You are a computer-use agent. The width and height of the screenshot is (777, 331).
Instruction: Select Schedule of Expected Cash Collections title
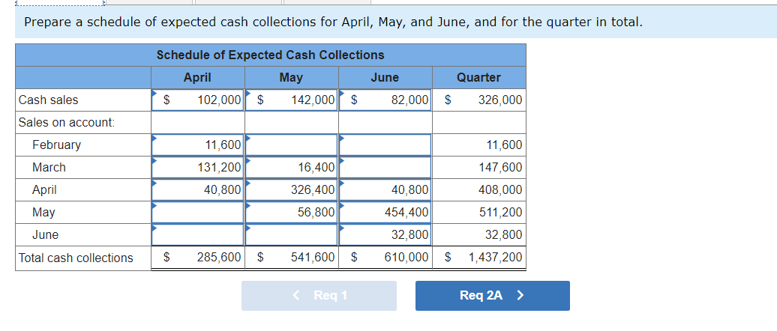271,55
